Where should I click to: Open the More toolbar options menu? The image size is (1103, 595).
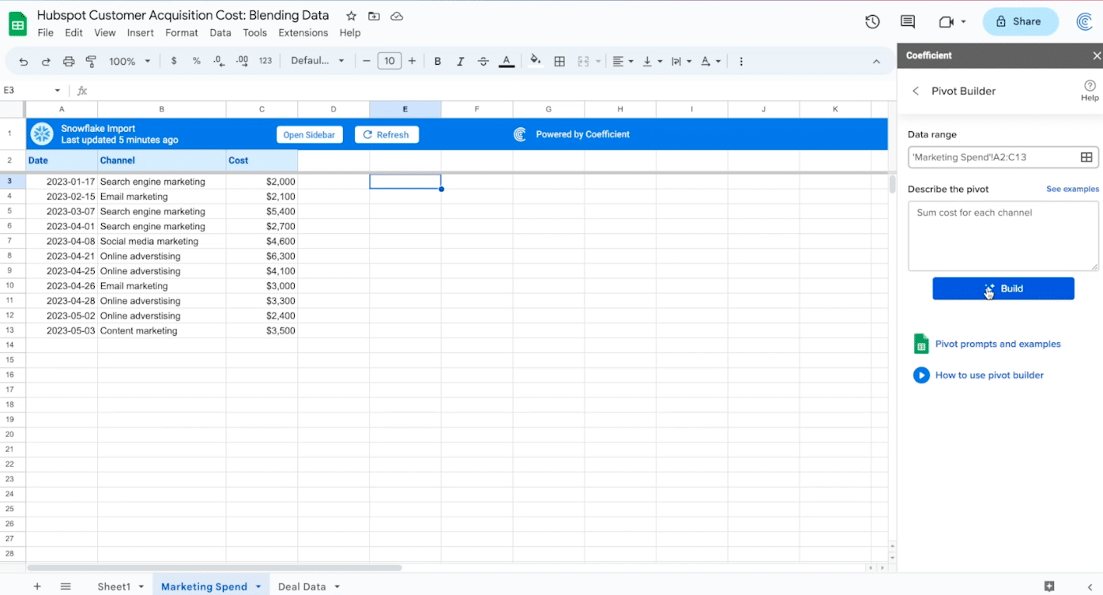(740, 61)
